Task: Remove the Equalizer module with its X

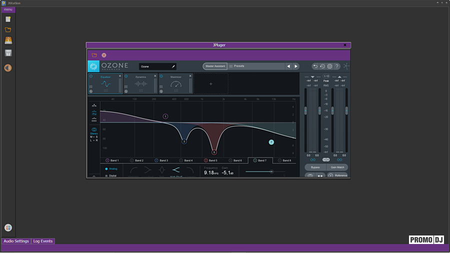Action: click(x=120, y=76)
